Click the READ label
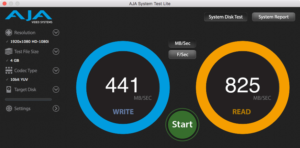The height and width of the screenshot is (148, 300). point(241,112)
